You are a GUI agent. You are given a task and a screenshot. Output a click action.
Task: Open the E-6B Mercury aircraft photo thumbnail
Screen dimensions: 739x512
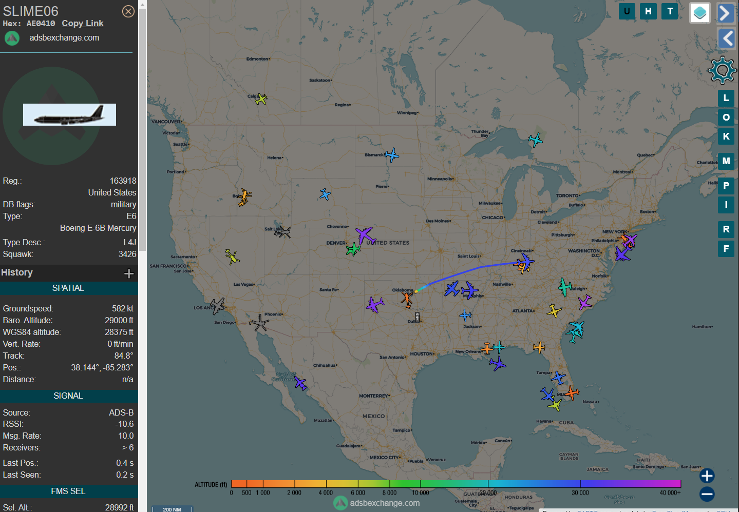point(69,114)
